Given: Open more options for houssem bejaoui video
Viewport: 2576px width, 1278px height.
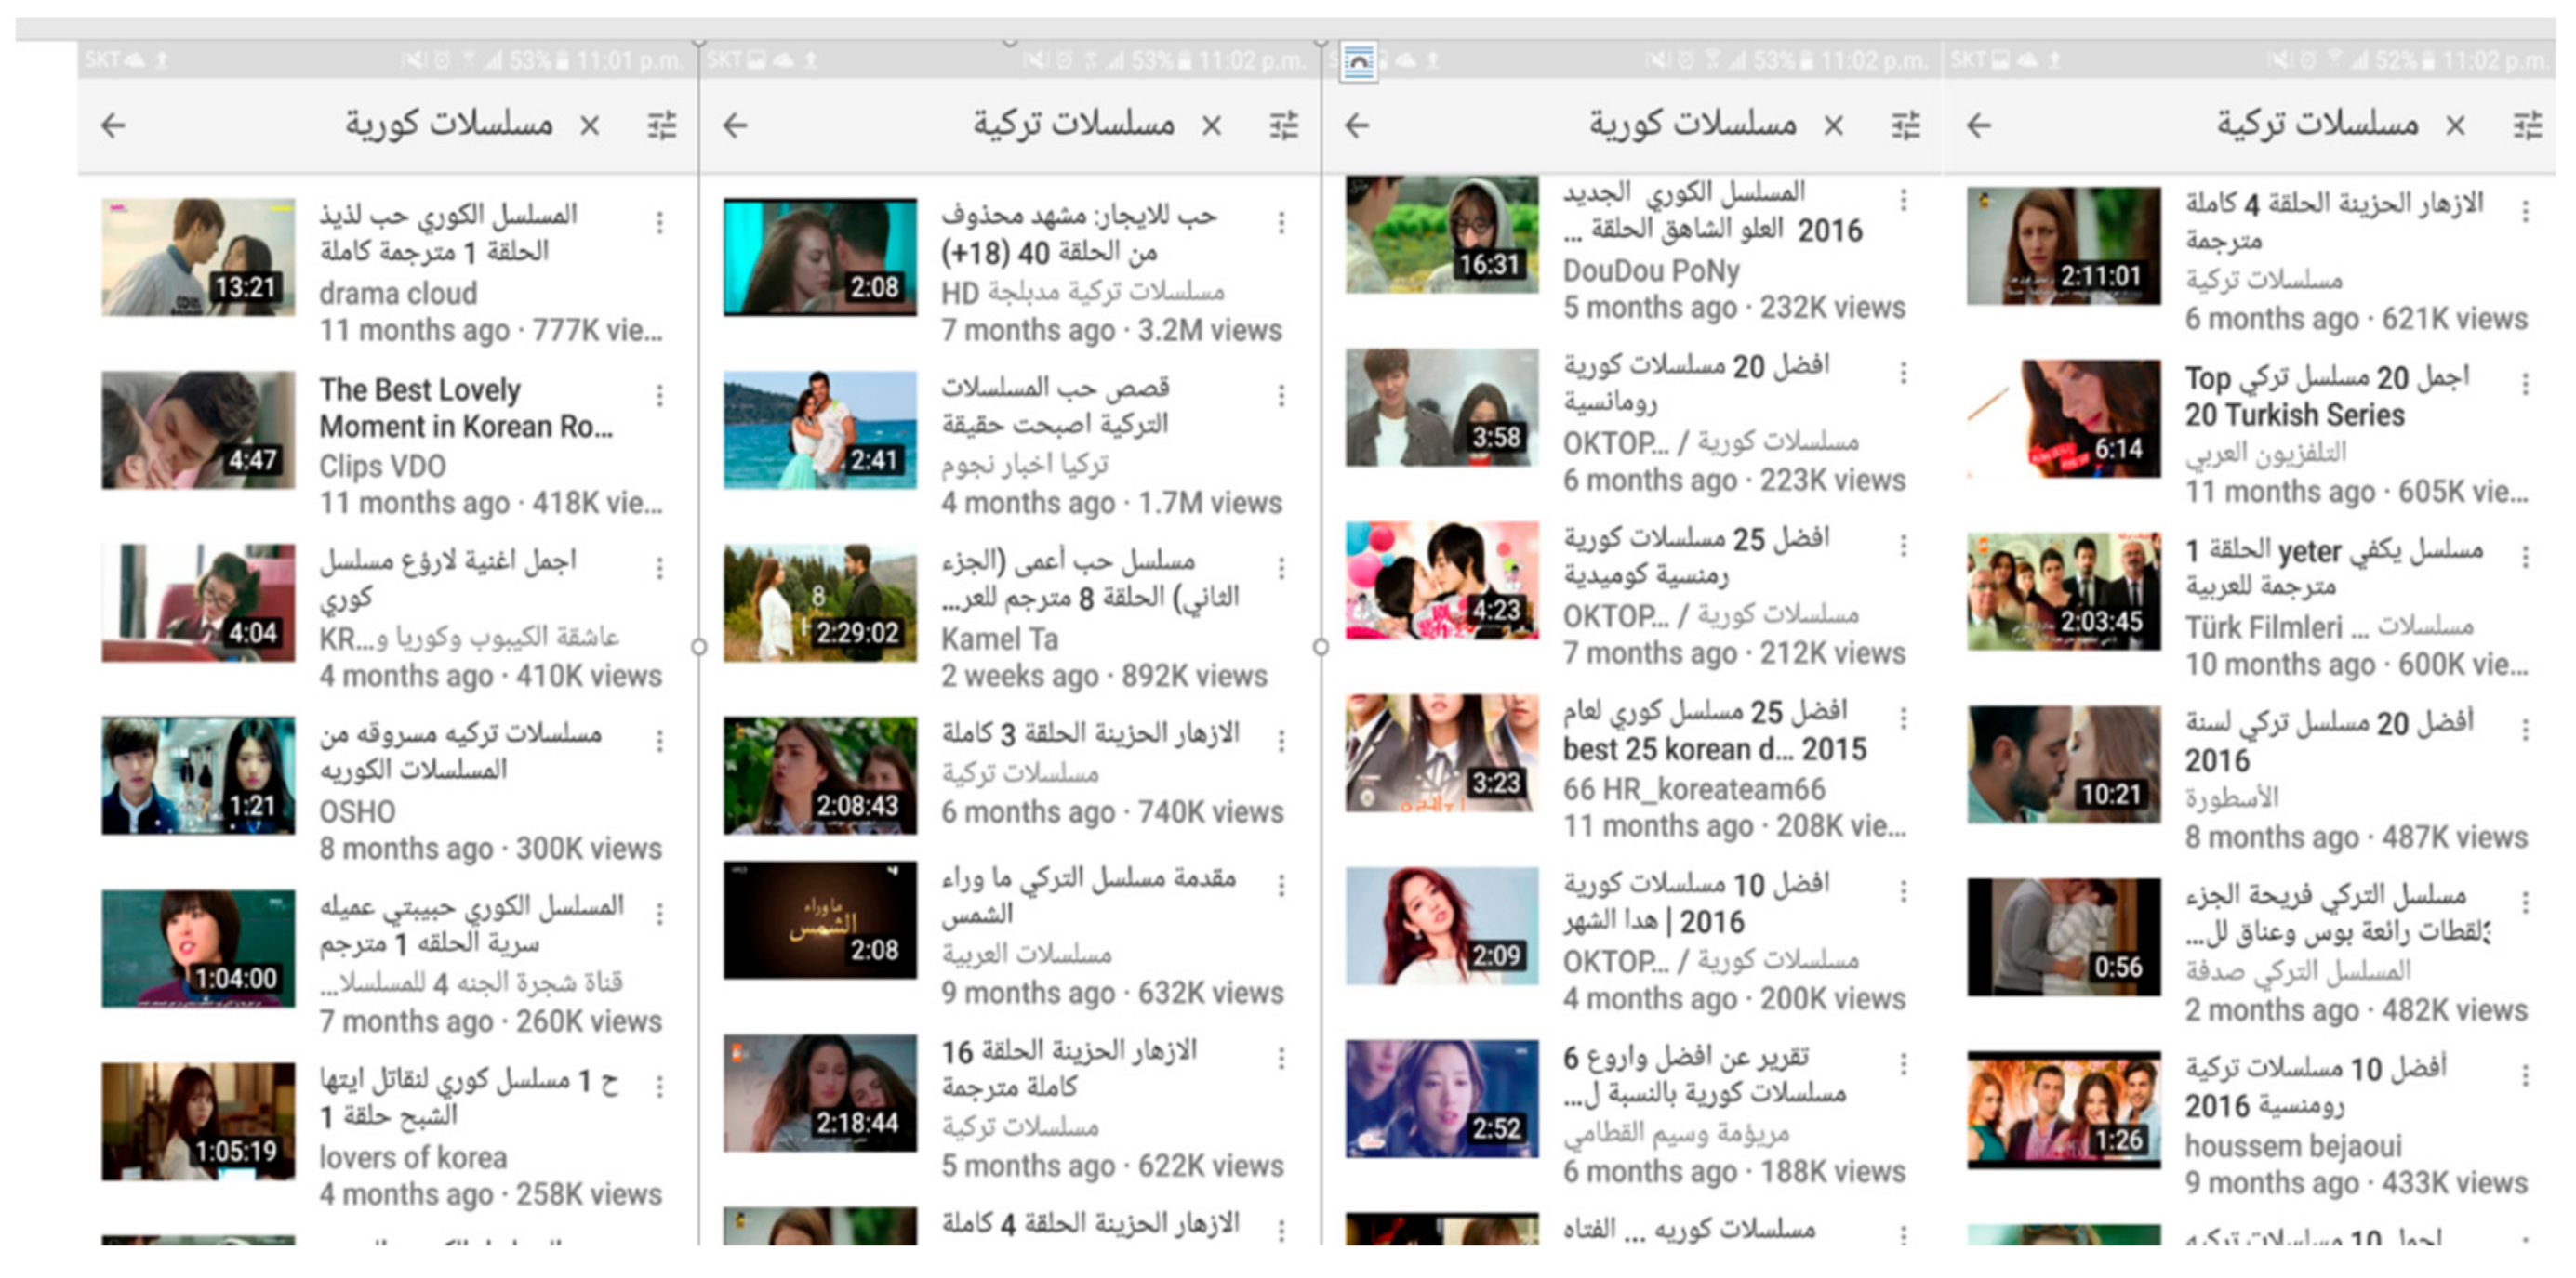Looking at the screenshot, I should point(2526,1075).
